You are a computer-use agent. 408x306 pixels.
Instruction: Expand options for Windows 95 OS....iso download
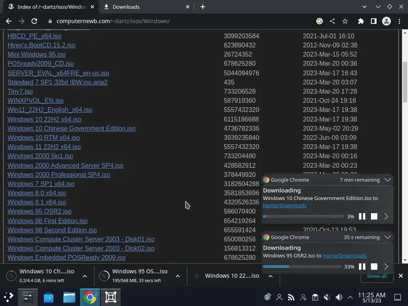point(178,276)
